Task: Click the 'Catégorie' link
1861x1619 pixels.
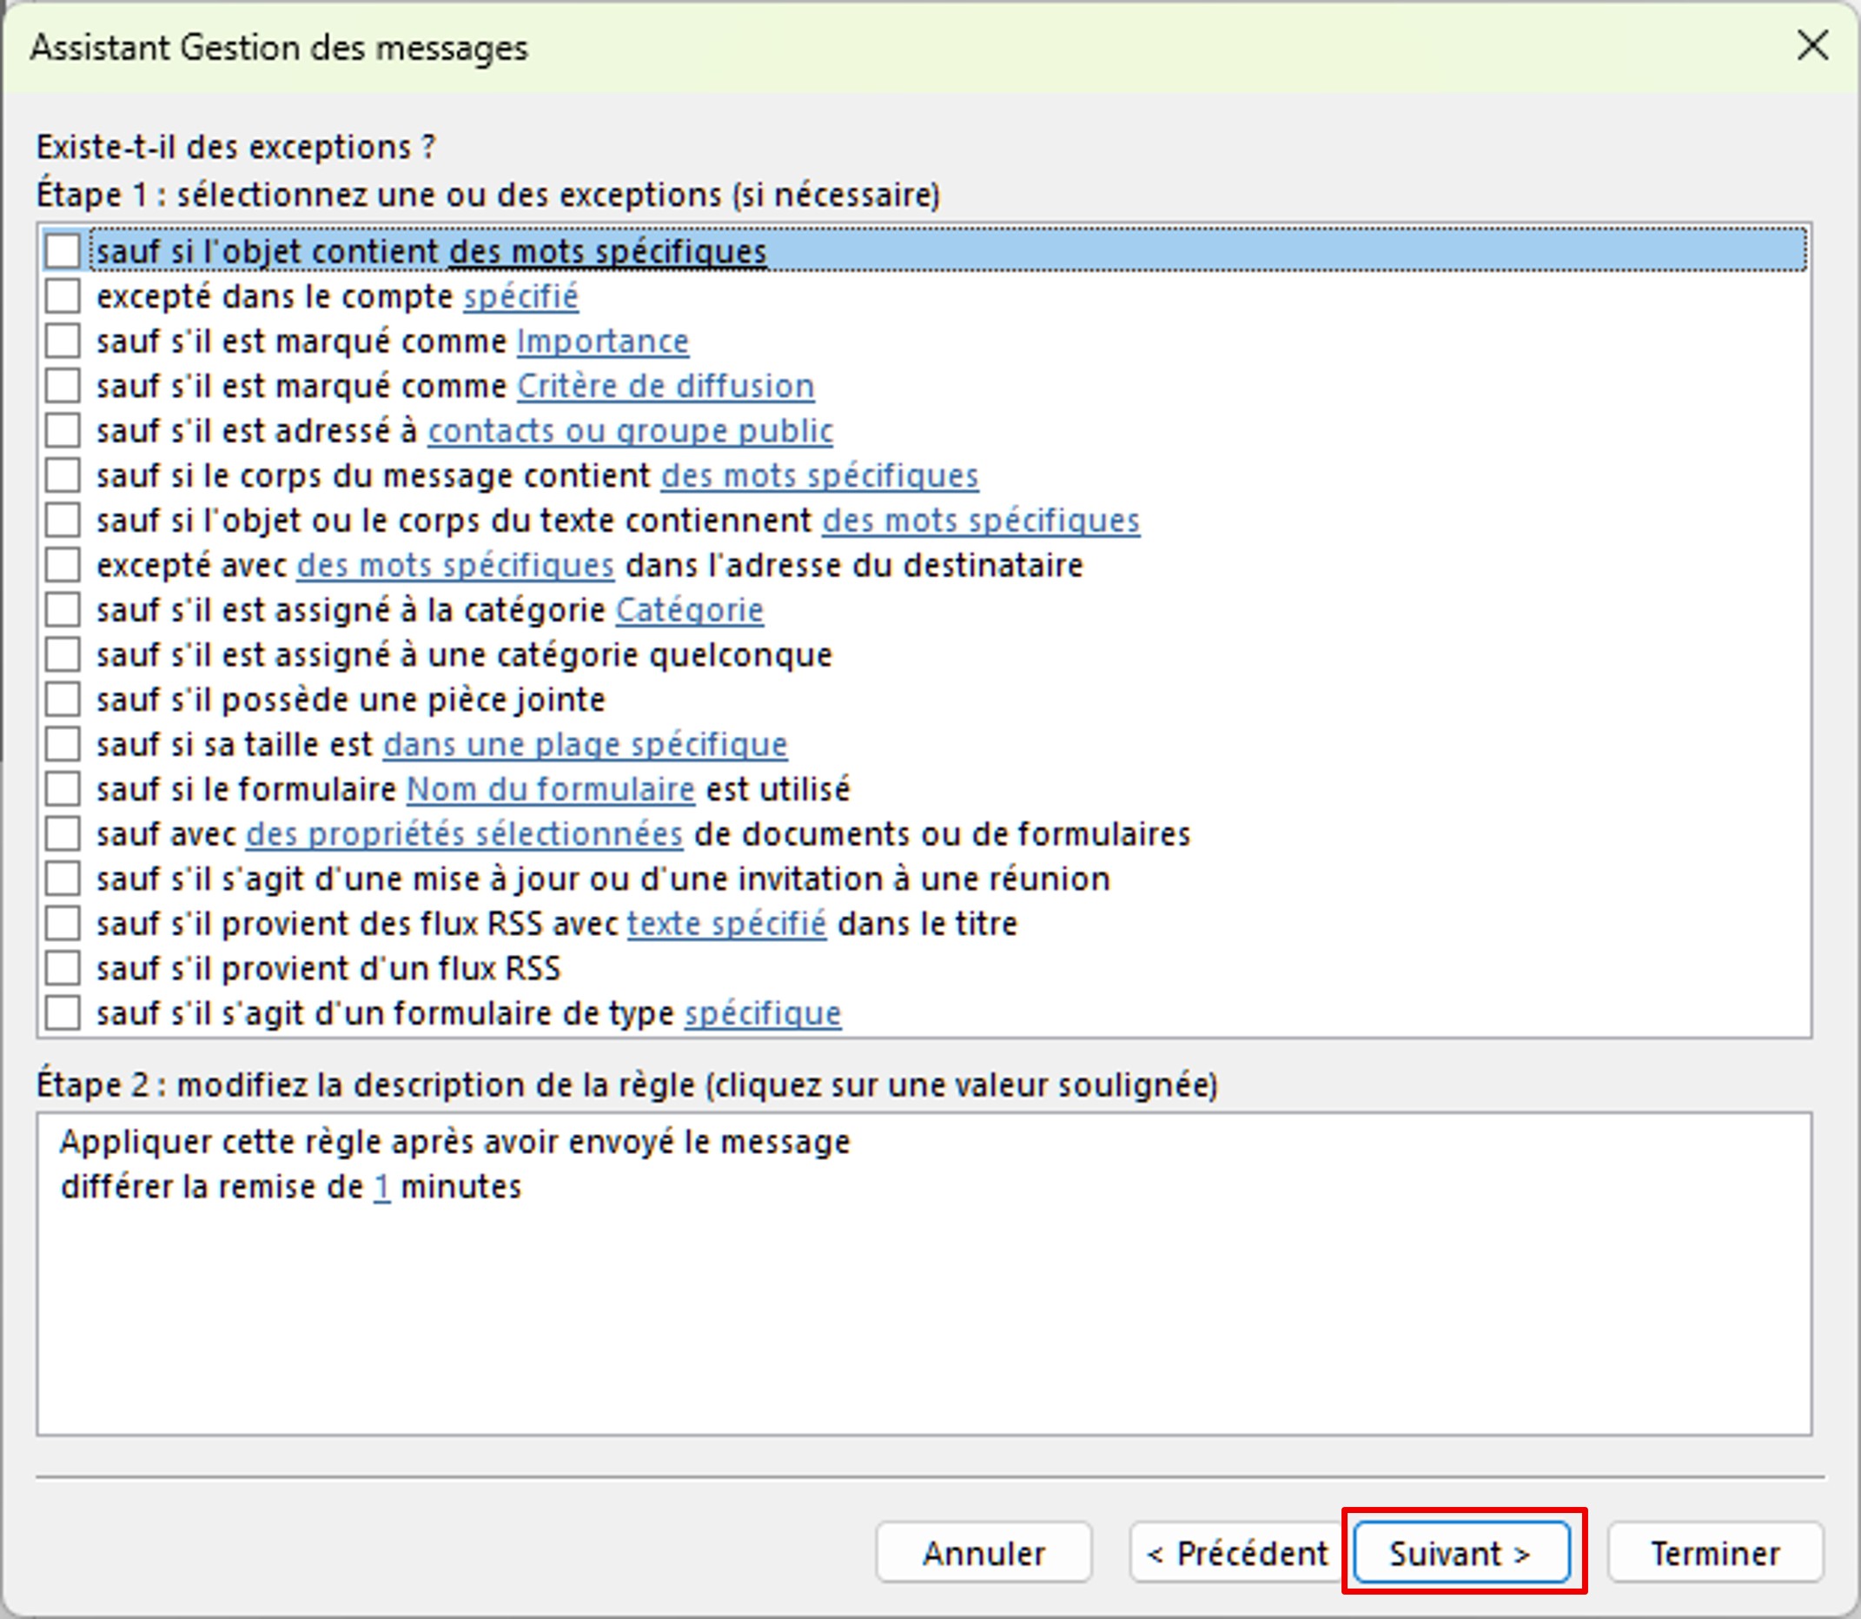Action: click(x=689, y=610)
